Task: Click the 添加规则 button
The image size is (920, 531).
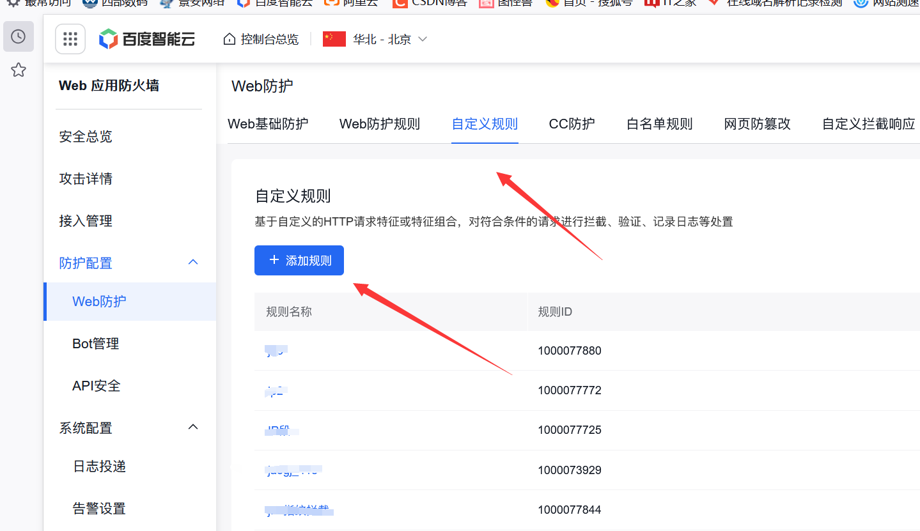Action: [299, 261]
